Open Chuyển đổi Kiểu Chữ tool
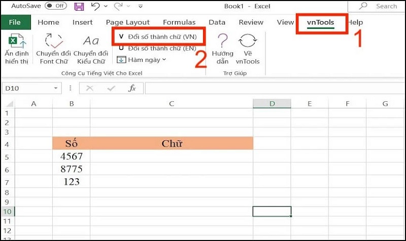Viewport: 406px width, 241px height. tap(91, 49)
